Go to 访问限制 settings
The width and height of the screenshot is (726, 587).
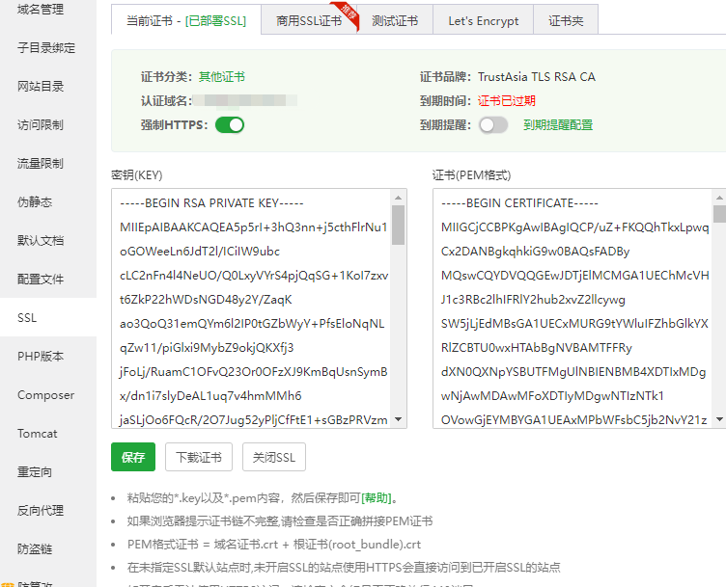[41, 124]
